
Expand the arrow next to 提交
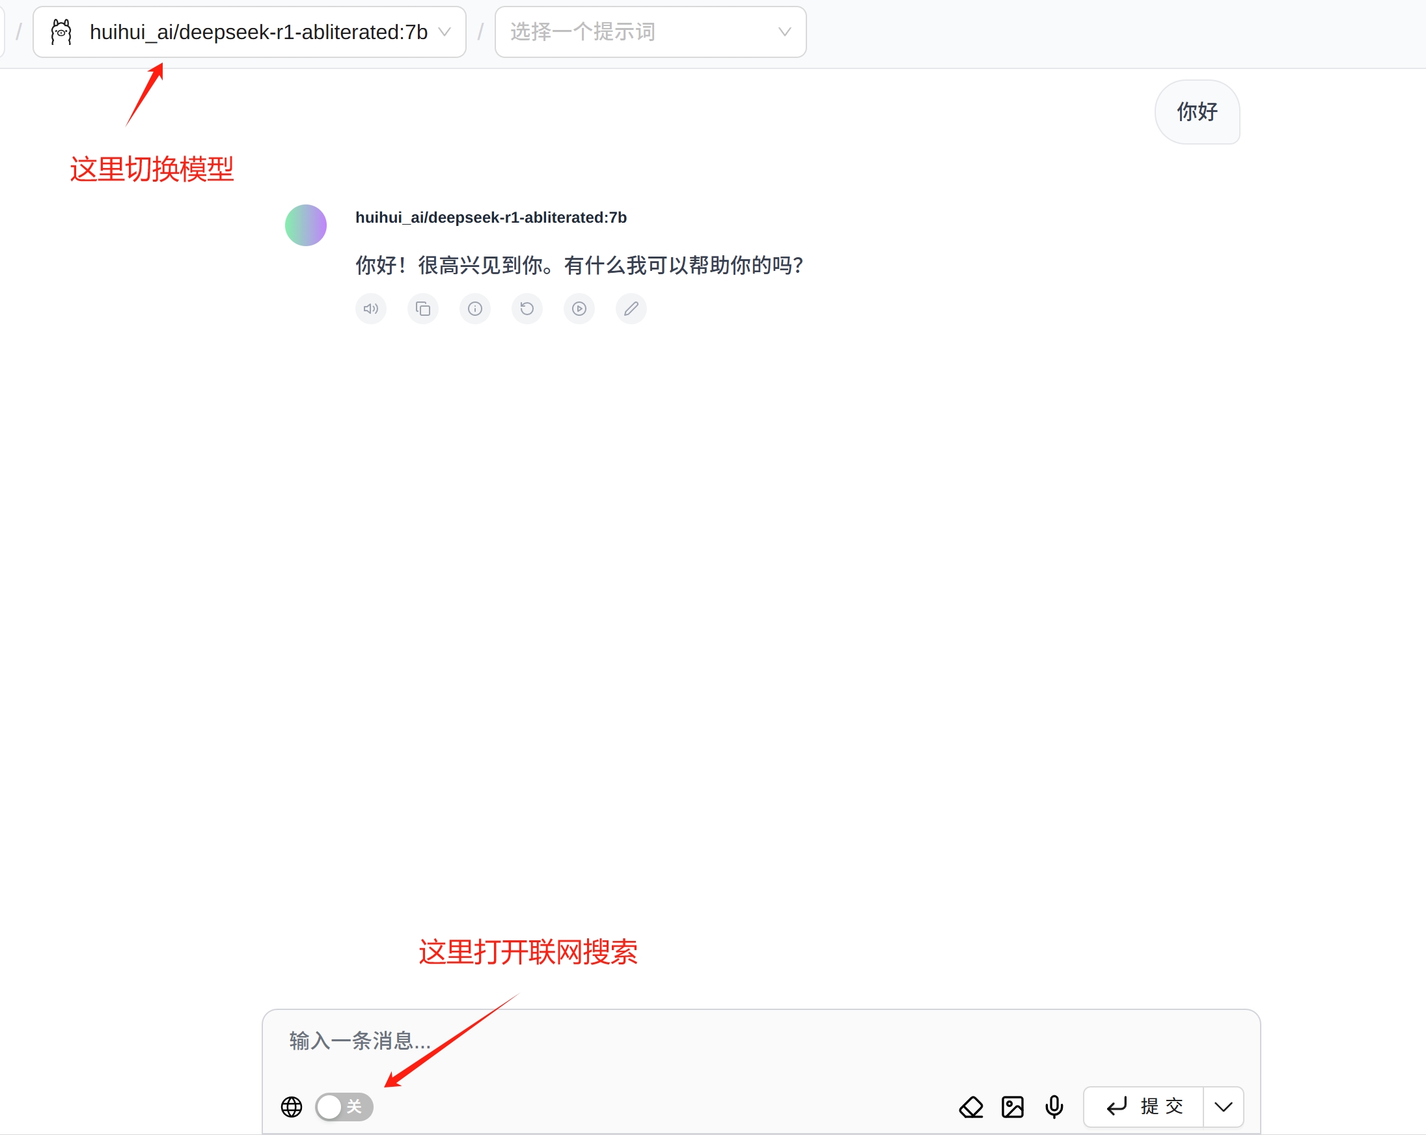pos(1224,1106)
